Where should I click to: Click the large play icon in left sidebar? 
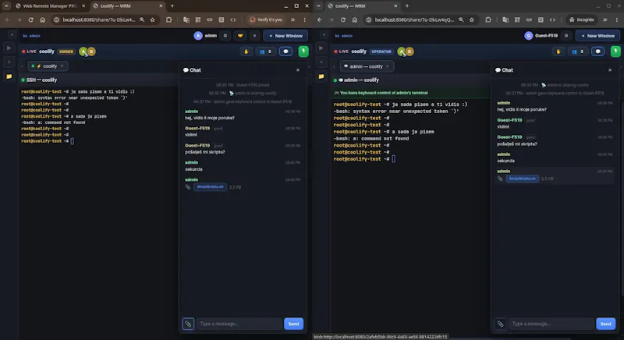[x=9, y=48]
